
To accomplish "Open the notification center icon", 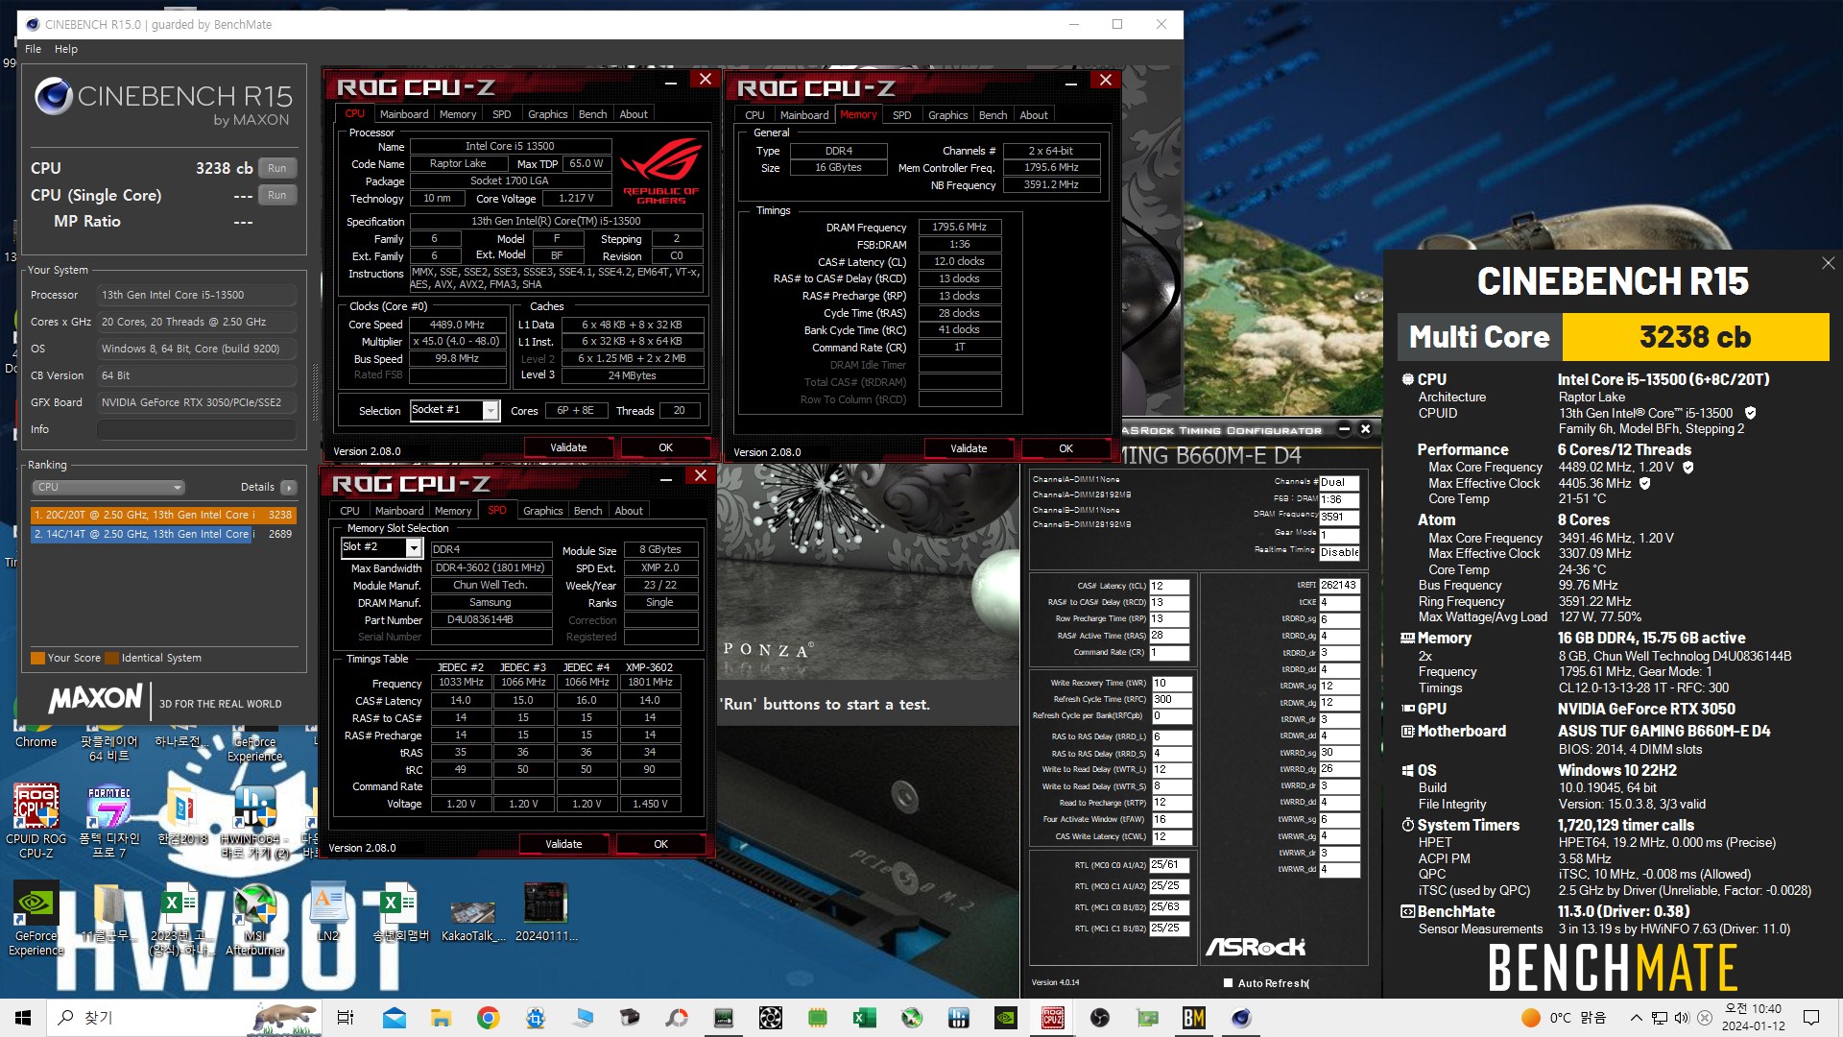I will [1811, 1018].
